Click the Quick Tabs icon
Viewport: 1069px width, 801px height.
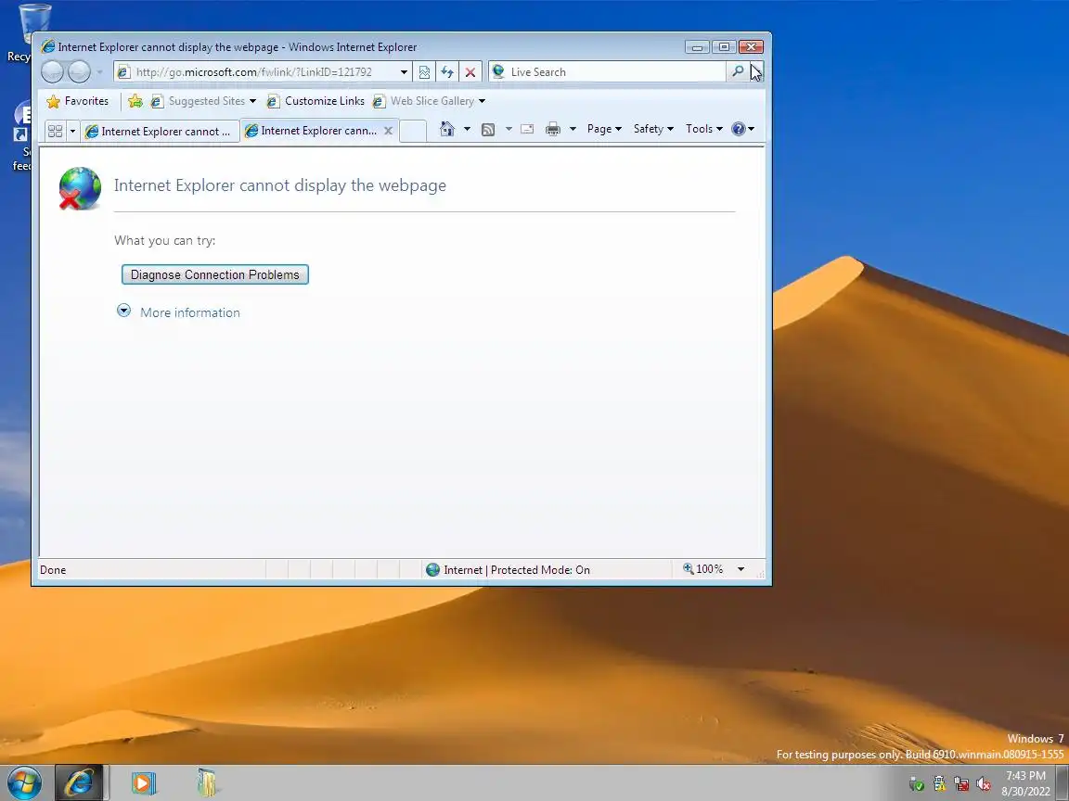point(56,131)
